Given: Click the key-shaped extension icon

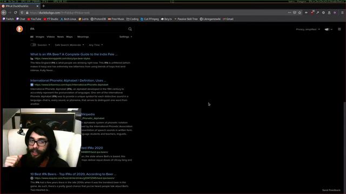Looking at the screenshot, I should (x=318, y=13).
